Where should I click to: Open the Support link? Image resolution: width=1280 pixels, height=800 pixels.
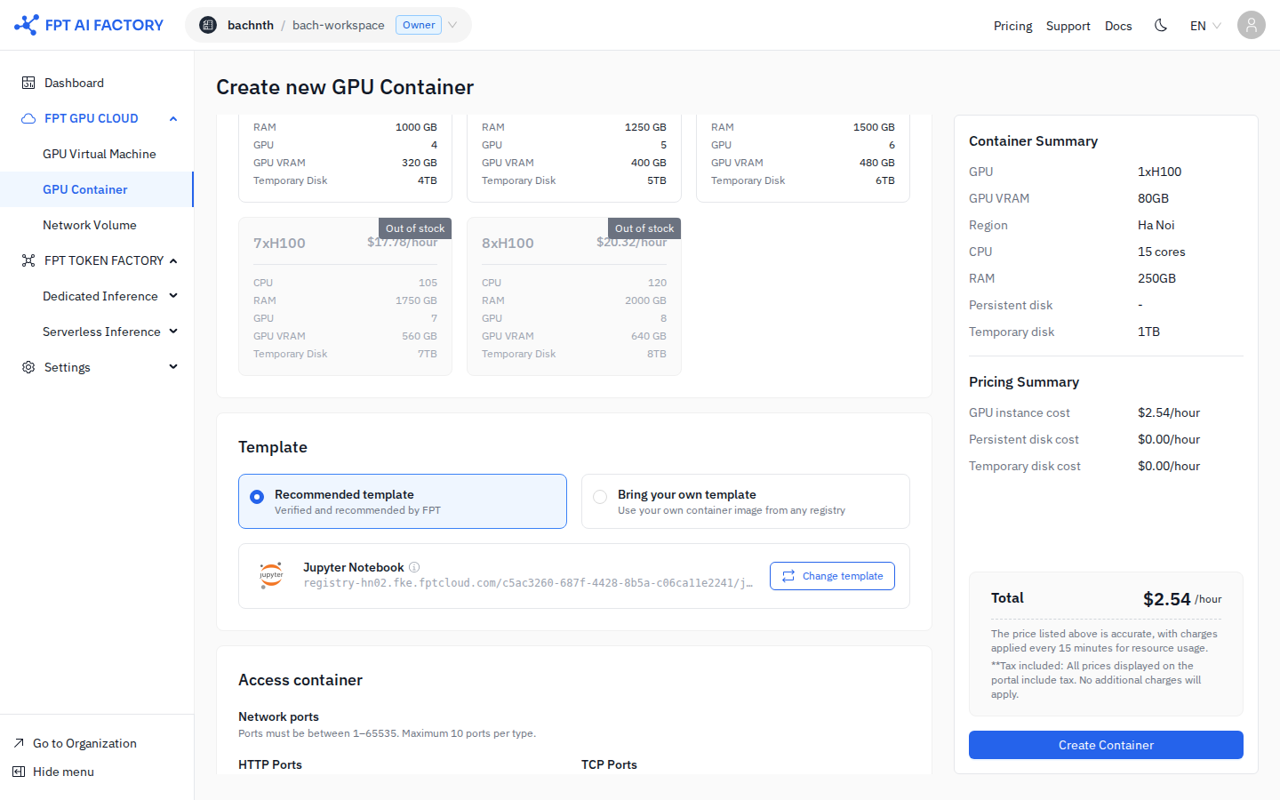[1068, 26]
